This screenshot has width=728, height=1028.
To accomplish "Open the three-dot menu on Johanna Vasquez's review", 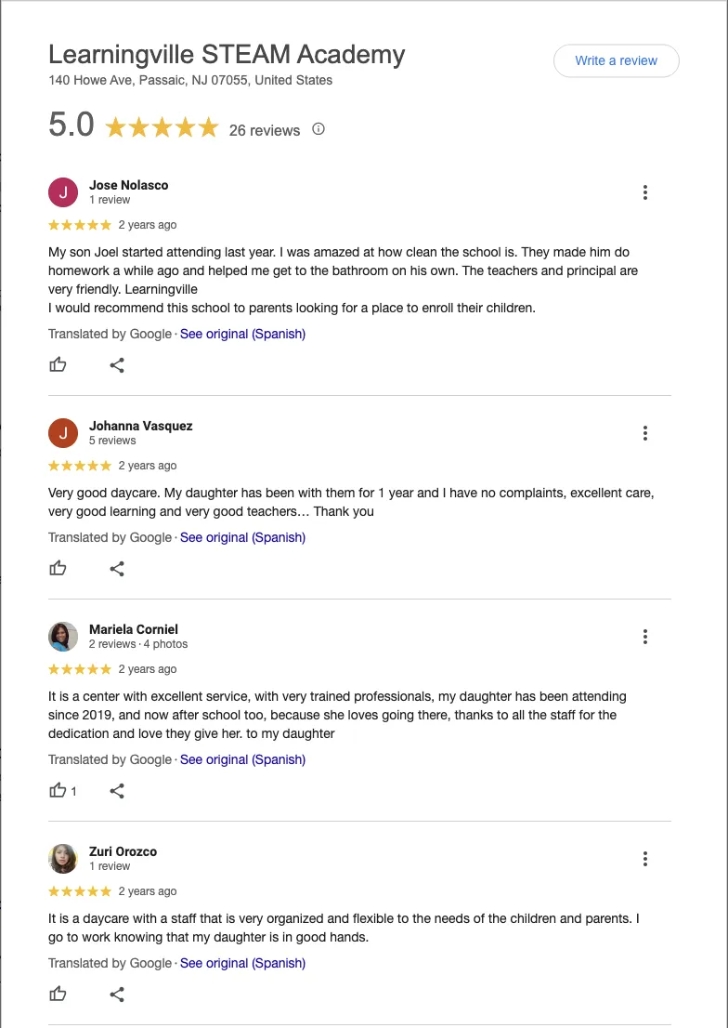I will tap(645, 433).
